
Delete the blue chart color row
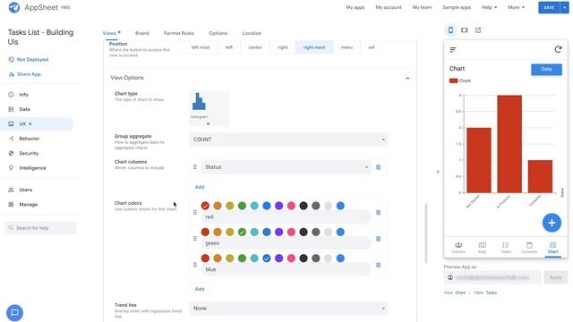(x=378, y=265)
